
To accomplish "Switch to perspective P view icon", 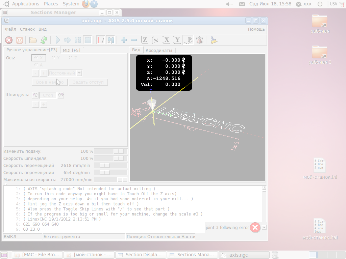I will (189, 40).
